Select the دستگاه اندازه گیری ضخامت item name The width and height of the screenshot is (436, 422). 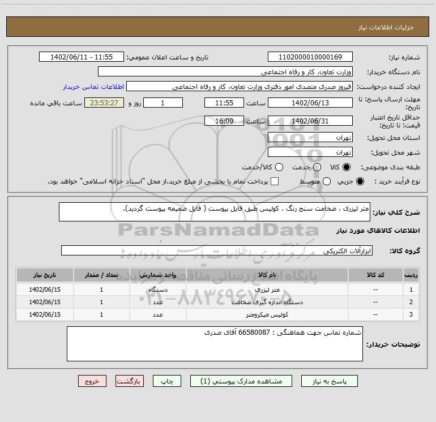(x=267, y=302)
